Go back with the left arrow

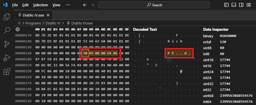tap(85, 5)
